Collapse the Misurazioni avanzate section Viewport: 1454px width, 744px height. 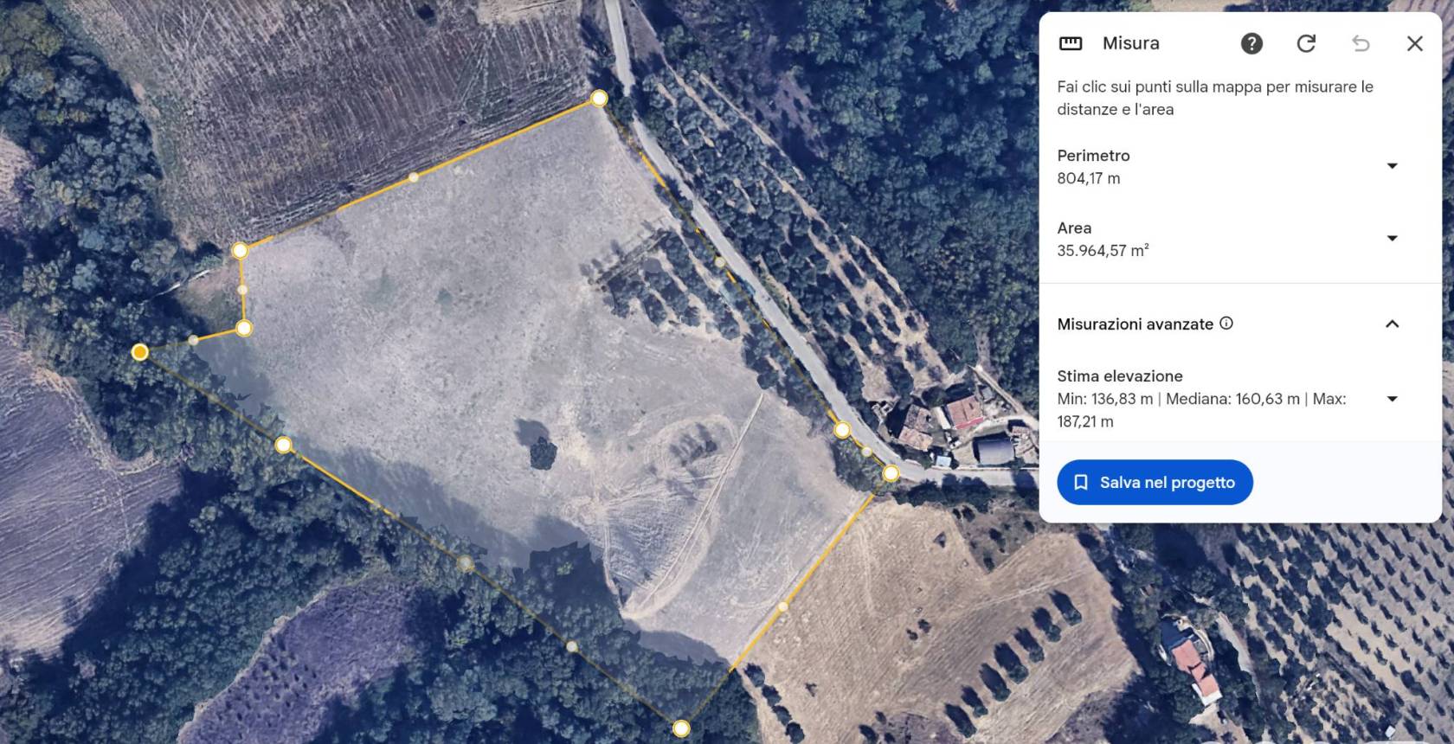click(1393, 324)
